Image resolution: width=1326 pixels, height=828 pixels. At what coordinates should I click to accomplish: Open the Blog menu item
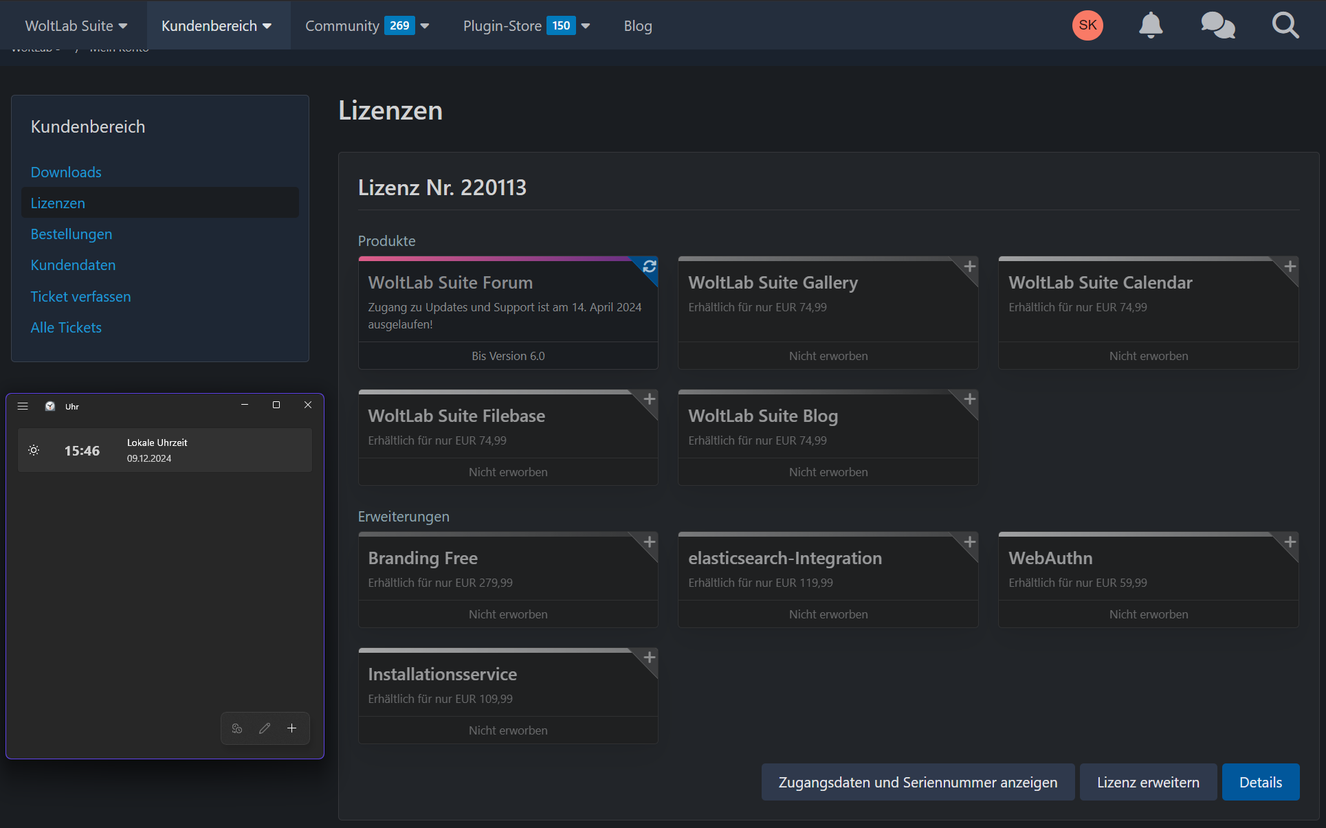637,25
